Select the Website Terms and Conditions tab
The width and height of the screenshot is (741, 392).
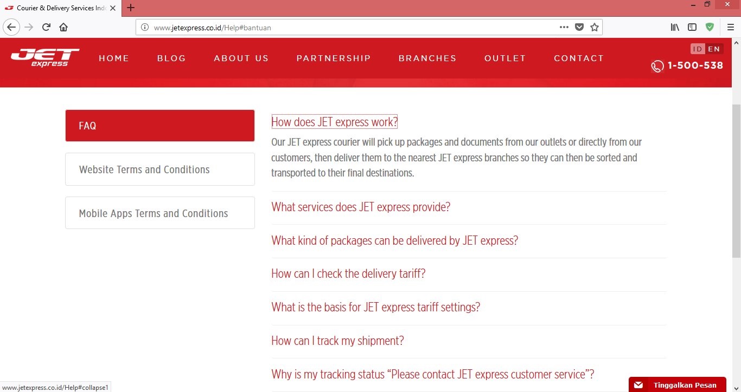tap(160, 169)
